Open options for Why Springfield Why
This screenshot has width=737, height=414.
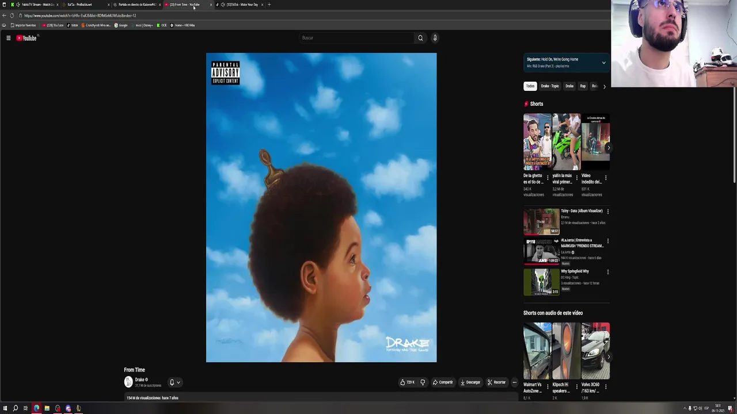[x=607, y=272]
